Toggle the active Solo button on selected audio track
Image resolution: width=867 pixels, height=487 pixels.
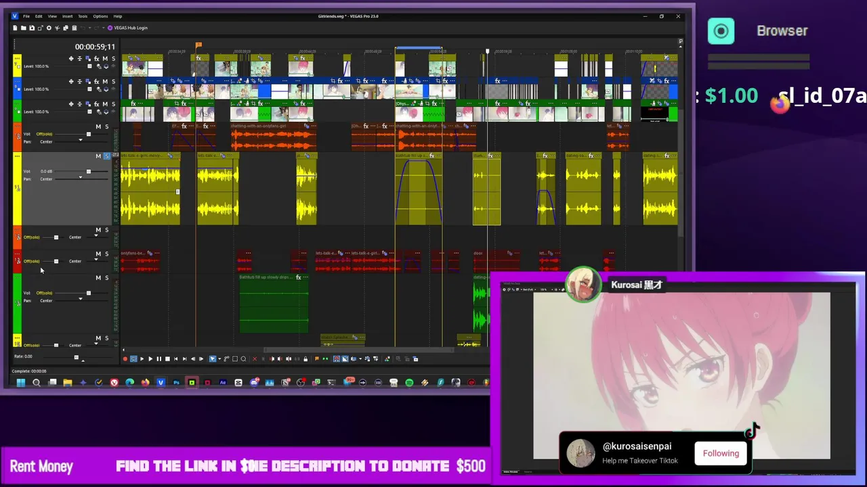coord(106,156)
